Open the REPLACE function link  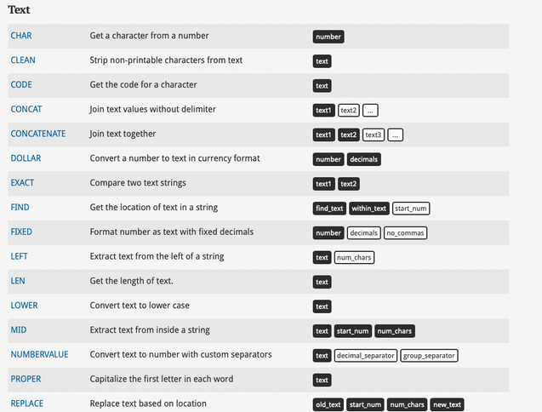pyautogui.click(x=26, y=404)
